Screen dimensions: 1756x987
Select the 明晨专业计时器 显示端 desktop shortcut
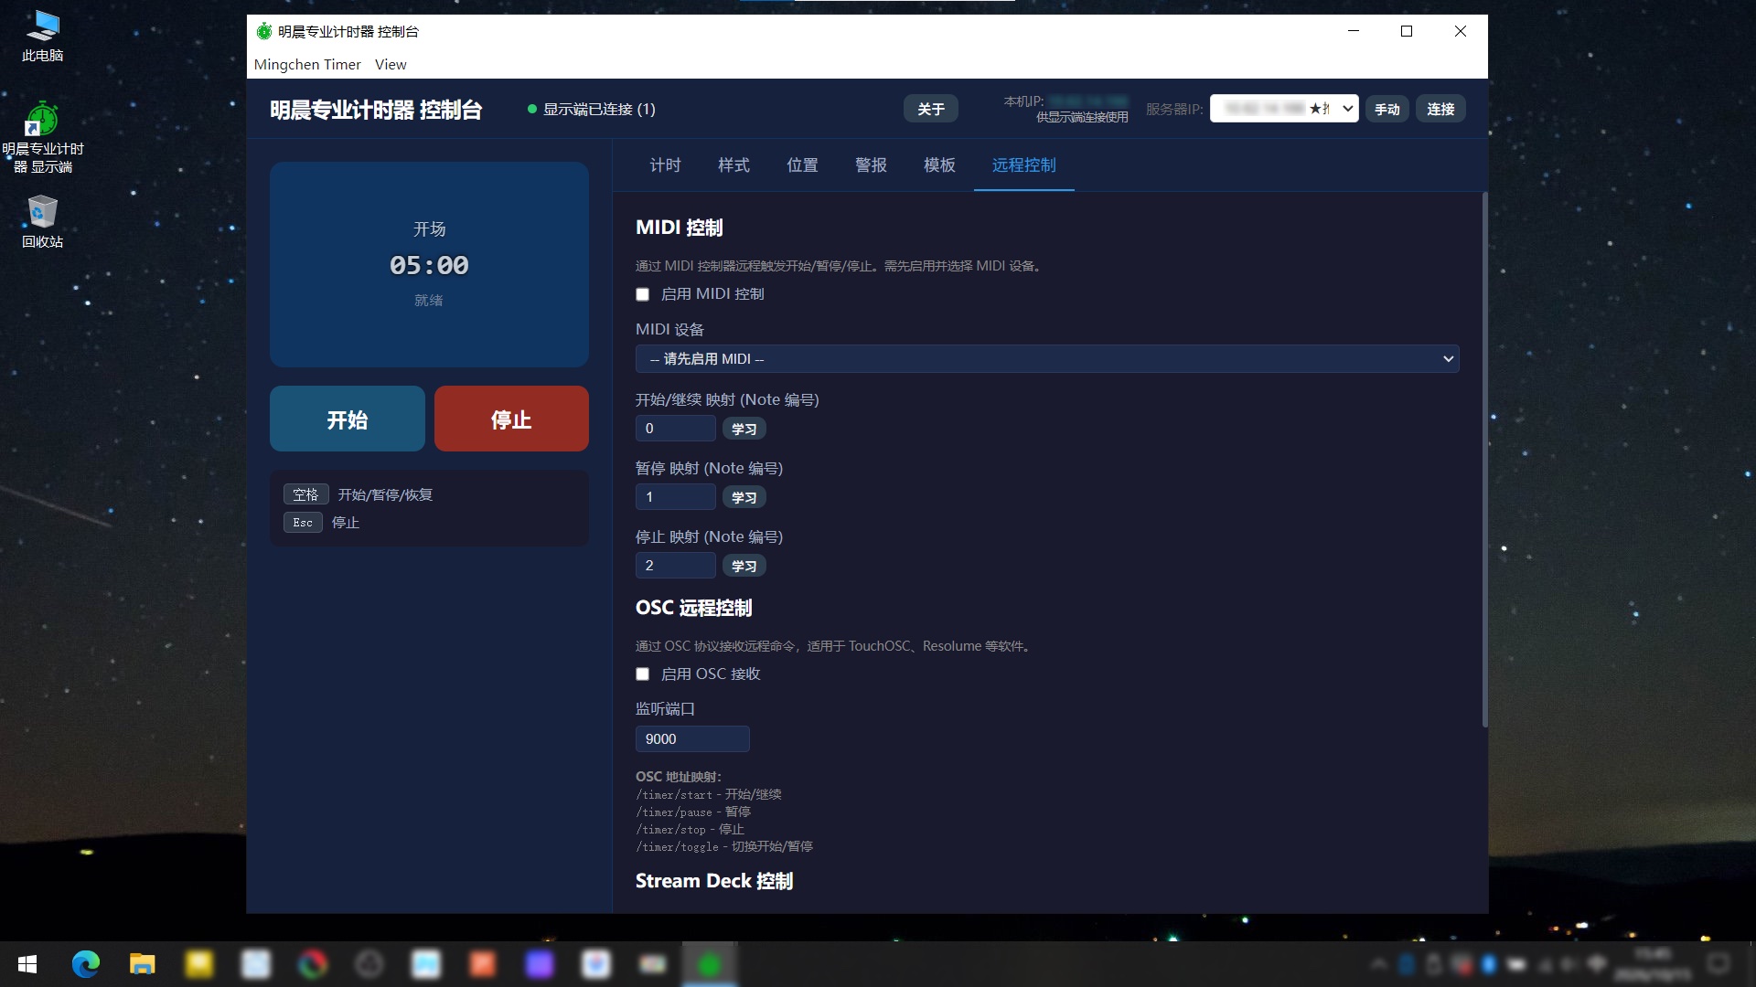[x=42, y=137]
